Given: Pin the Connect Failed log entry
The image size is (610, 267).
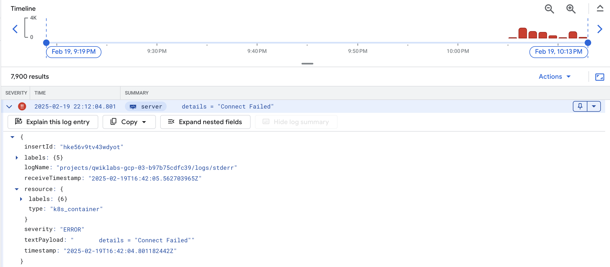Looking at the screenshot, I should pyautogui.click(x=580, y=106).
